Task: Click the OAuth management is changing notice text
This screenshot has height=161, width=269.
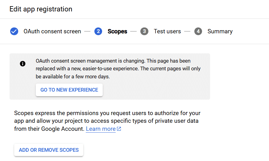Action: tap(118, 68)
